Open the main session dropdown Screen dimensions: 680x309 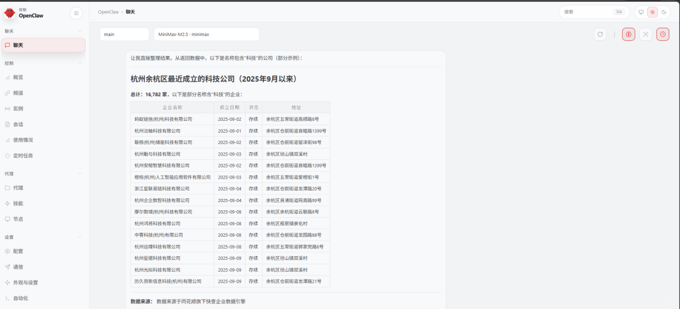pyautogui.click(x=125, y=34)
